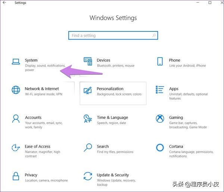Click 'Find my files, permissions' description

pyautogui.click(x=115, y=152)
